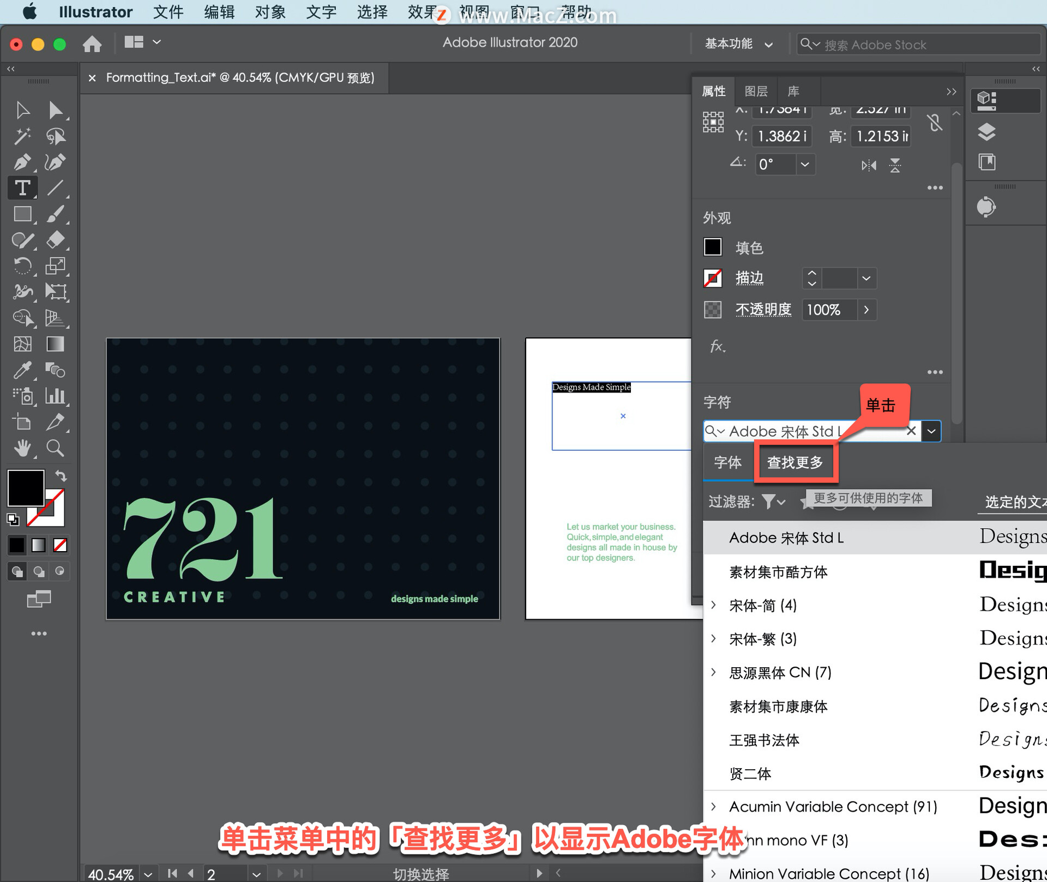The image size is (1047, 882).
Task: Select the Curvature tool
Action: tap(55, 162)
